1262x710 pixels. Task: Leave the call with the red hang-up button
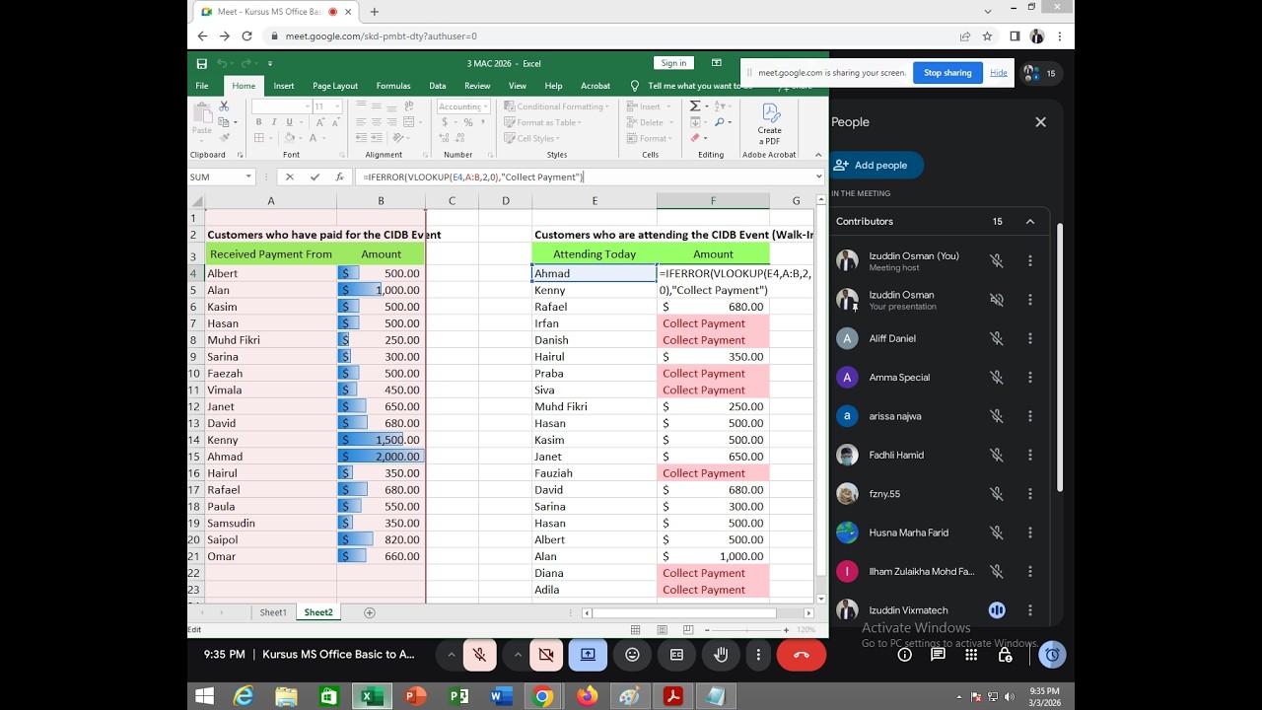pos(801,654)
